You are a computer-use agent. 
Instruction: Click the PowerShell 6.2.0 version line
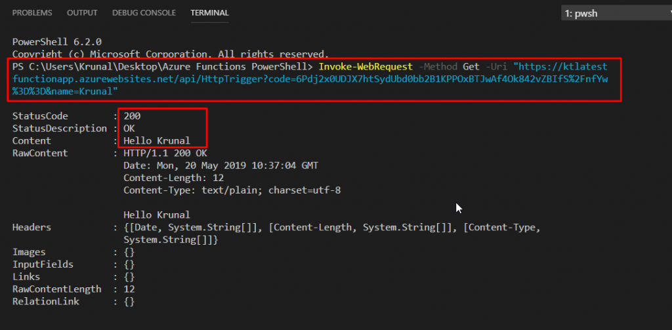pyautogui.click(x=57, y=42)
